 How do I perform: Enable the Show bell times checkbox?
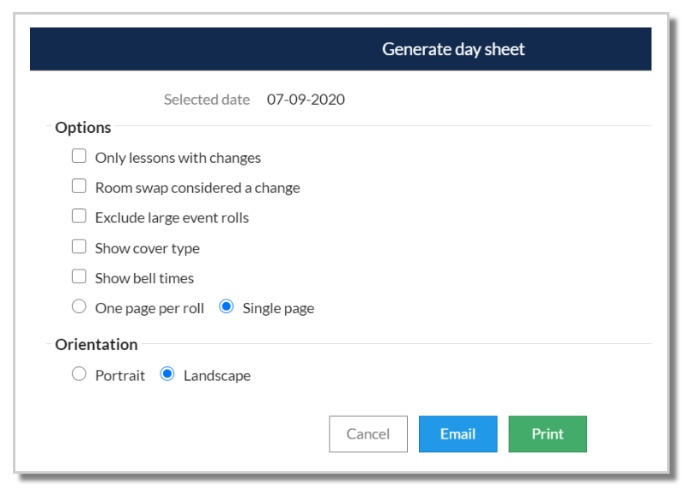point(79,277)
